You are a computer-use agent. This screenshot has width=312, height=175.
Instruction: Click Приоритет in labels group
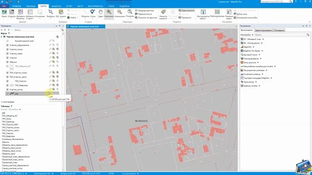coord(185,17)
